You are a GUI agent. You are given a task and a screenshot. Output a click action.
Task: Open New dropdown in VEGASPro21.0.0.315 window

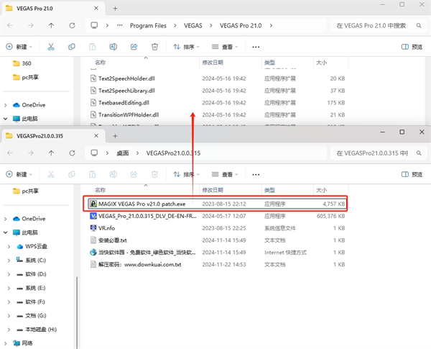click(x=19, y=174)
